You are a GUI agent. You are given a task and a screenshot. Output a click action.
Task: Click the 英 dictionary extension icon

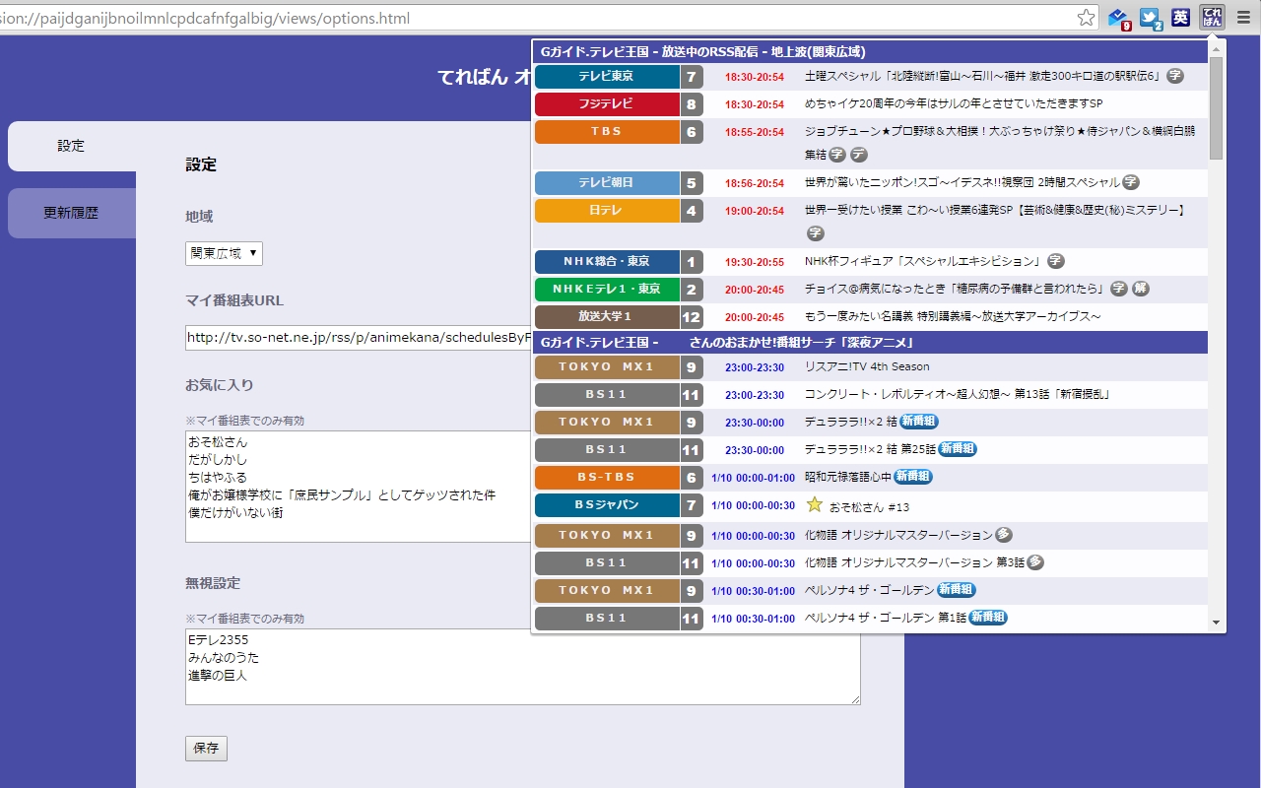(x=1181, y=18)
